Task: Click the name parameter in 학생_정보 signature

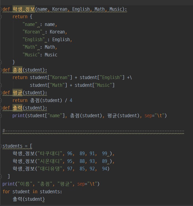Action: pyautogui.click(x=42, y=9)
